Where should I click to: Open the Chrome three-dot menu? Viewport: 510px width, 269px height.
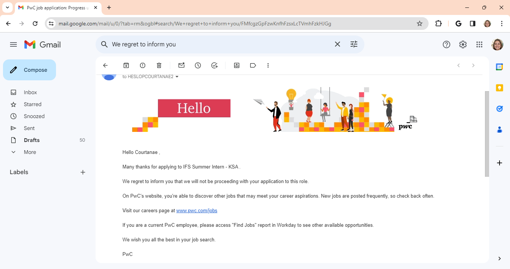click(502, 24)
